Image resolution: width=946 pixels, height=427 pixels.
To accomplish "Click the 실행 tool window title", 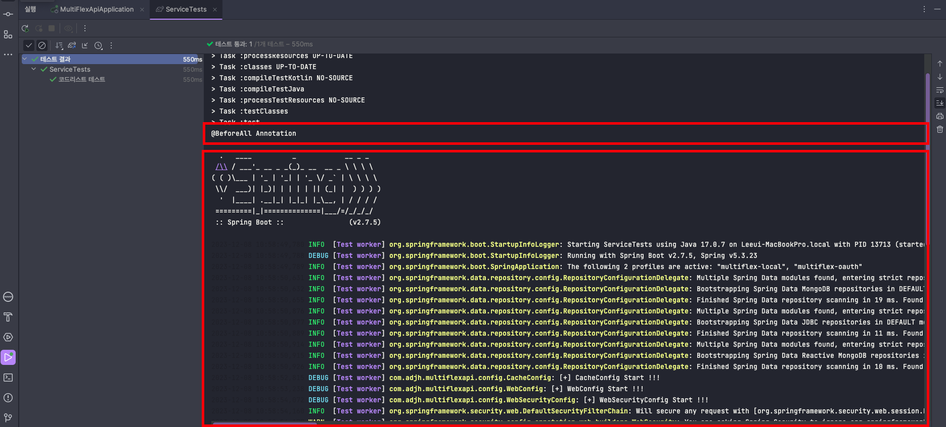I will pyautogui.click(x=30, y=9).
